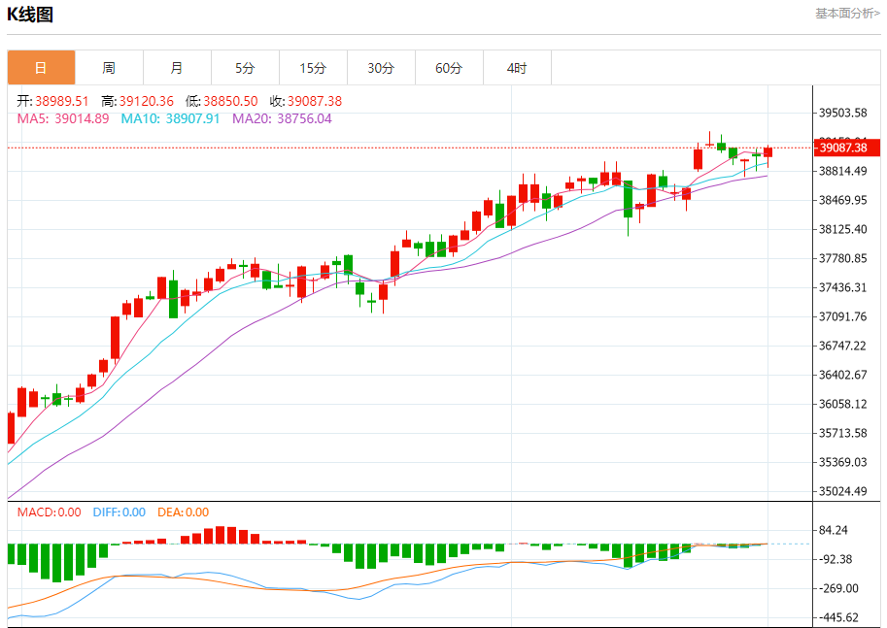Open the 15分 interval tab
This screenshot has height=628, width=887.
[313, 68]
